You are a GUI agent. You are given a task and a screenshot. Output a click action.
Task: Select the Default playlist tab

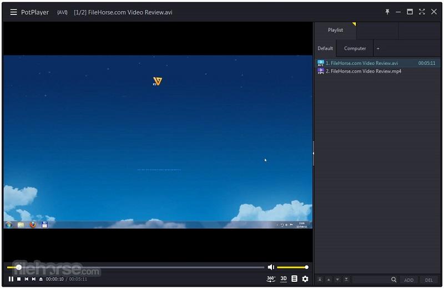pyautogui.click(x=325, y=48)
